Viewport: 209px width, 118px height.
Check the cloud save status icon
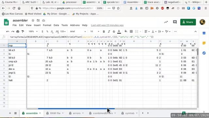click(43, 20)
